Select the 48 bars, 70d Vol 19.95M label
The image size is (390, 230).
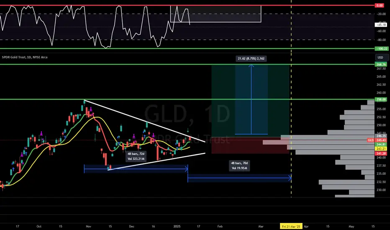point(239,166)
